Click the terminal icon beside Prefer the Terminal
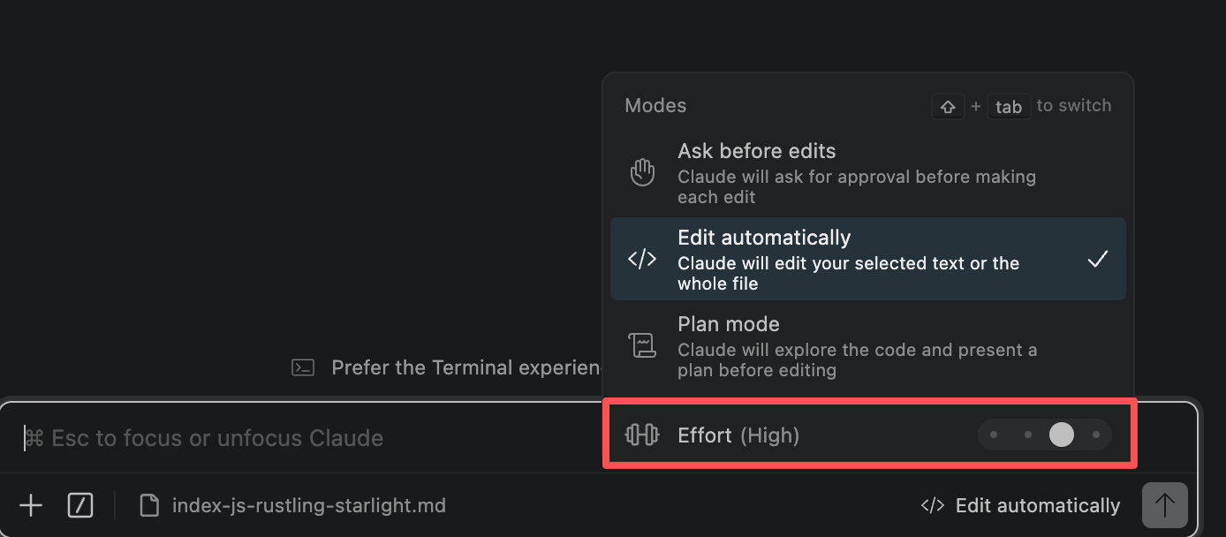Image resolution: width=1226 pixels, height=537 pixels. coord(303,367)
